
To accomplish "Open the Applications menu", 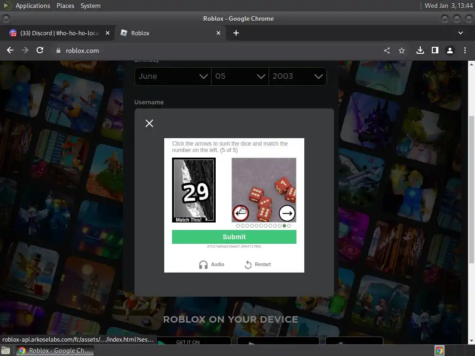I will [x=33, y=6].
